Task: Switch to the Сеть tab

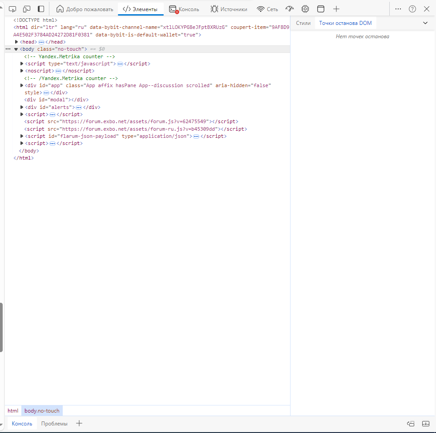Action: pyautogui.click(x=267, y=9)
